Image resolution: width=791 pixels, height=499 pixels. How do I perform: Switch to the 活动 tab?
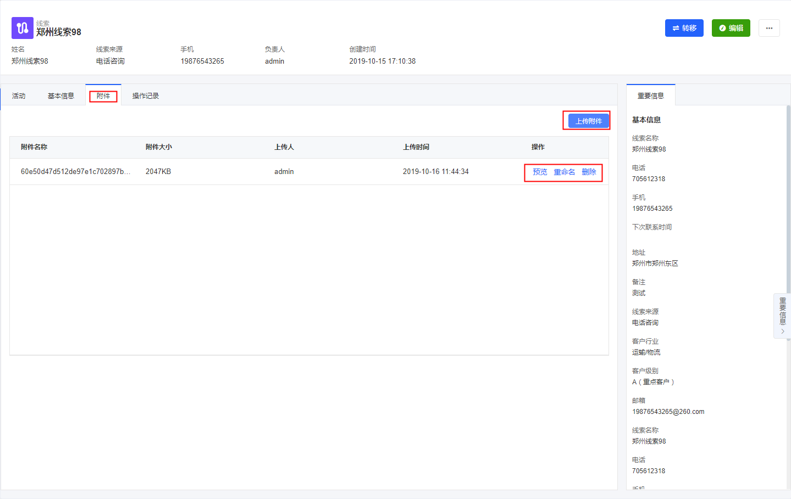pyautogui.click(x=19, y=96)
